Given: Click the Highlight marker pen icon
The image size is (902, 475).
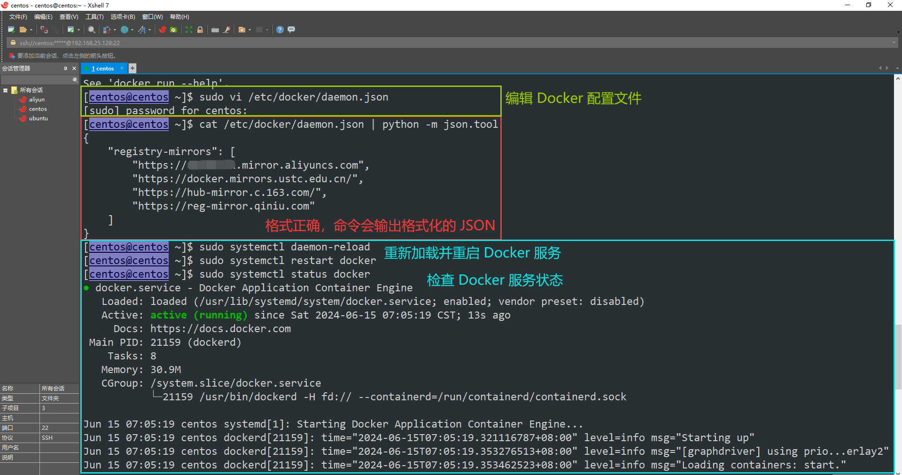Looking at the screenshot, I should [227, 30].
